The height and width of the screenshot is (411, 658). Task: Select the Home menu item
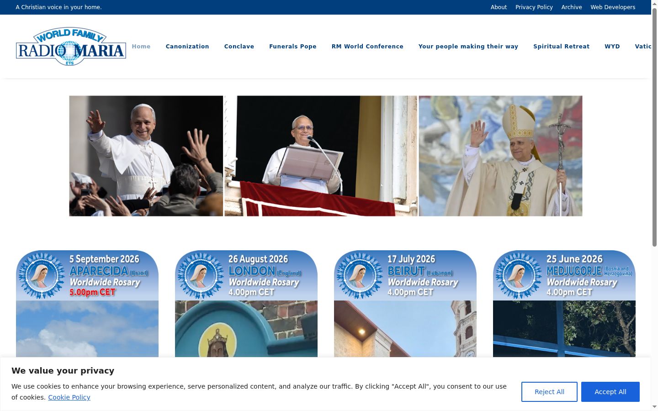point(141,47)
